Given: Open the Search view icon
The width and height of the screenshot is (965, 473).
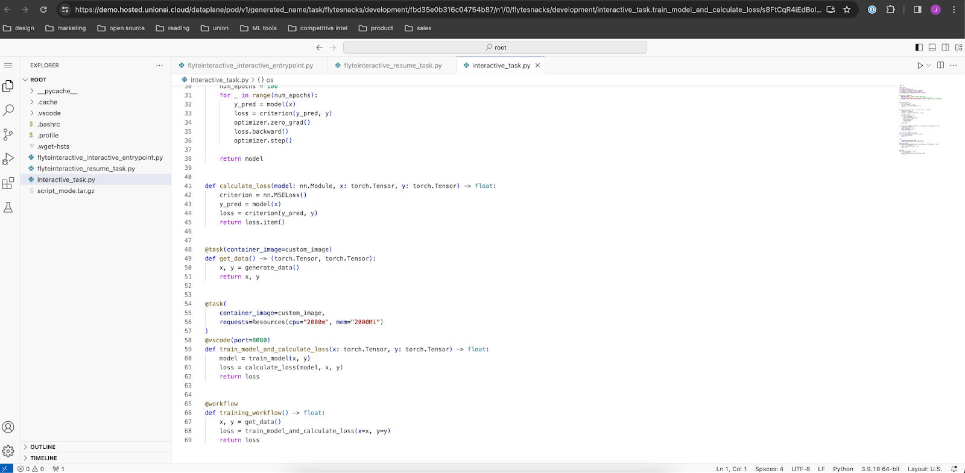Looking at the screenshot, I should coord(8,110).
